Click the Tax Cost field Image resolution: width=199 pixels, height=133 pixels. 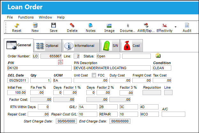(162, 80)
